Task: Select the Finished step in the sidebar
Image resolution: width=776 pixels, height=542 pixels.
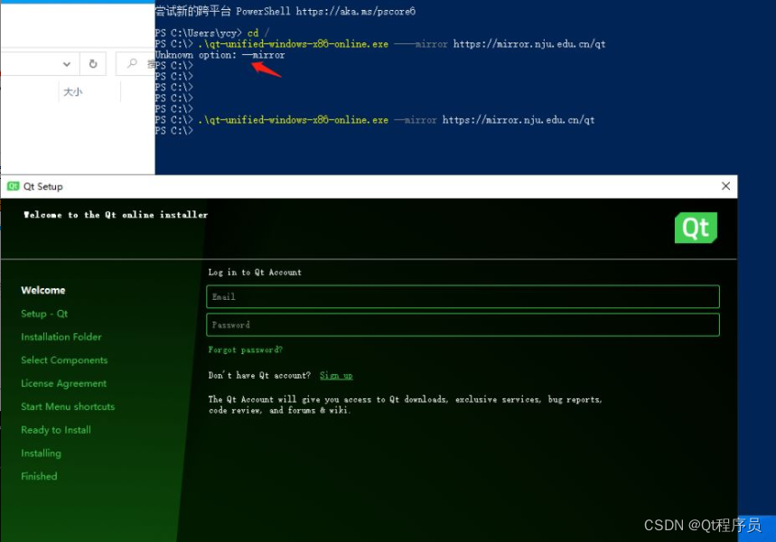Action: click(38, 476)
